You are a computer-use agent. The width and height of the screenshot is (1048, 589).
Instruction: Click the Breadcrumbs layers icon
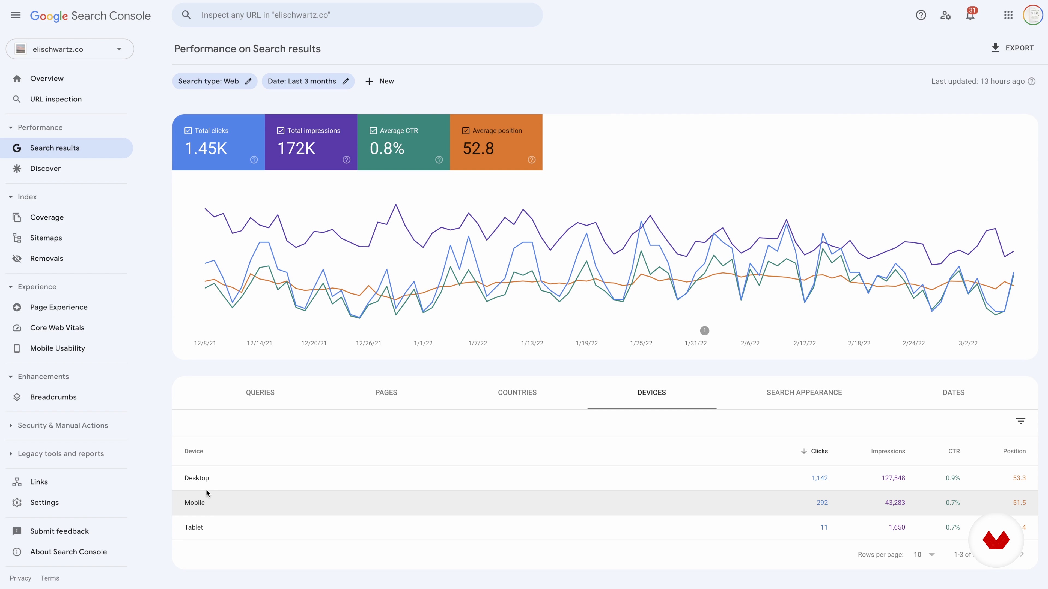(x=17, y=397)
